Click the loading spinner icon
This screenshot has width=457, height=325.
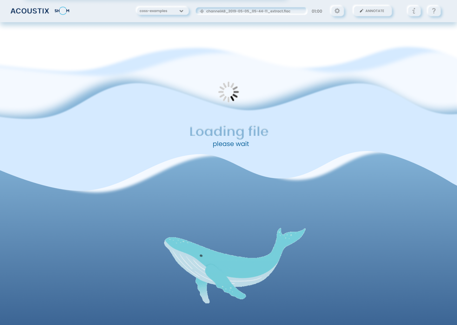coord(228,92)
